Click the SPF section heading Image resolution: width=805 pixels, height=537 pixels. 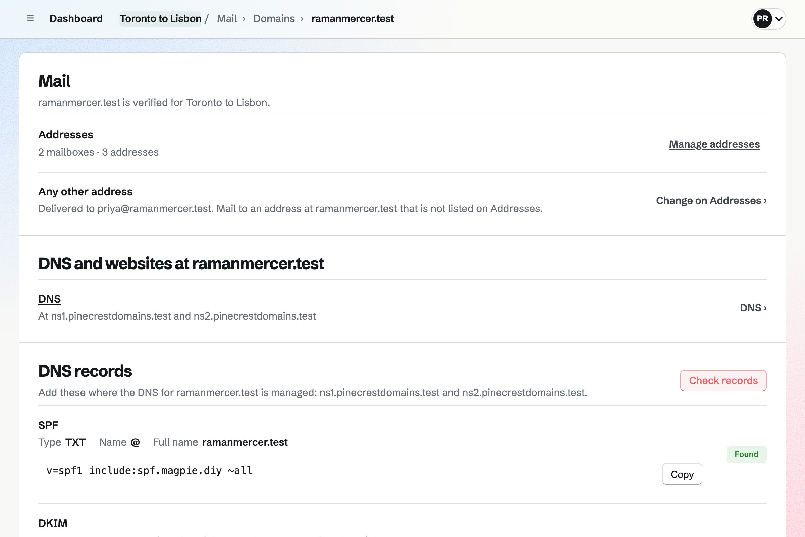click(x=48, y=425)
